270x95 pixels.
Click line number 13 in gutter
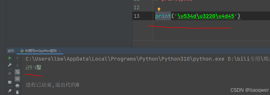(x=137, y=16)
